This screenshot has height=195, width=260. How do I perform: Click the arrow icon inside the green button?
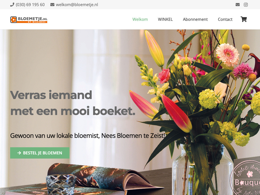point(19,153)
